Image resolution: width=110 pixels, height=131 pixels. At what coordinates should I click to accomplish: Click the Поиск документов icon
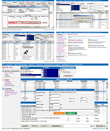[78, 36]
